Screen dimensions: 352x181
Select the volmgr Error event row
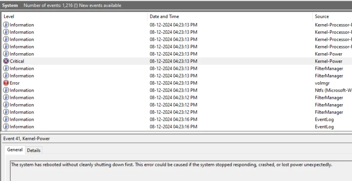click(177, 83)
